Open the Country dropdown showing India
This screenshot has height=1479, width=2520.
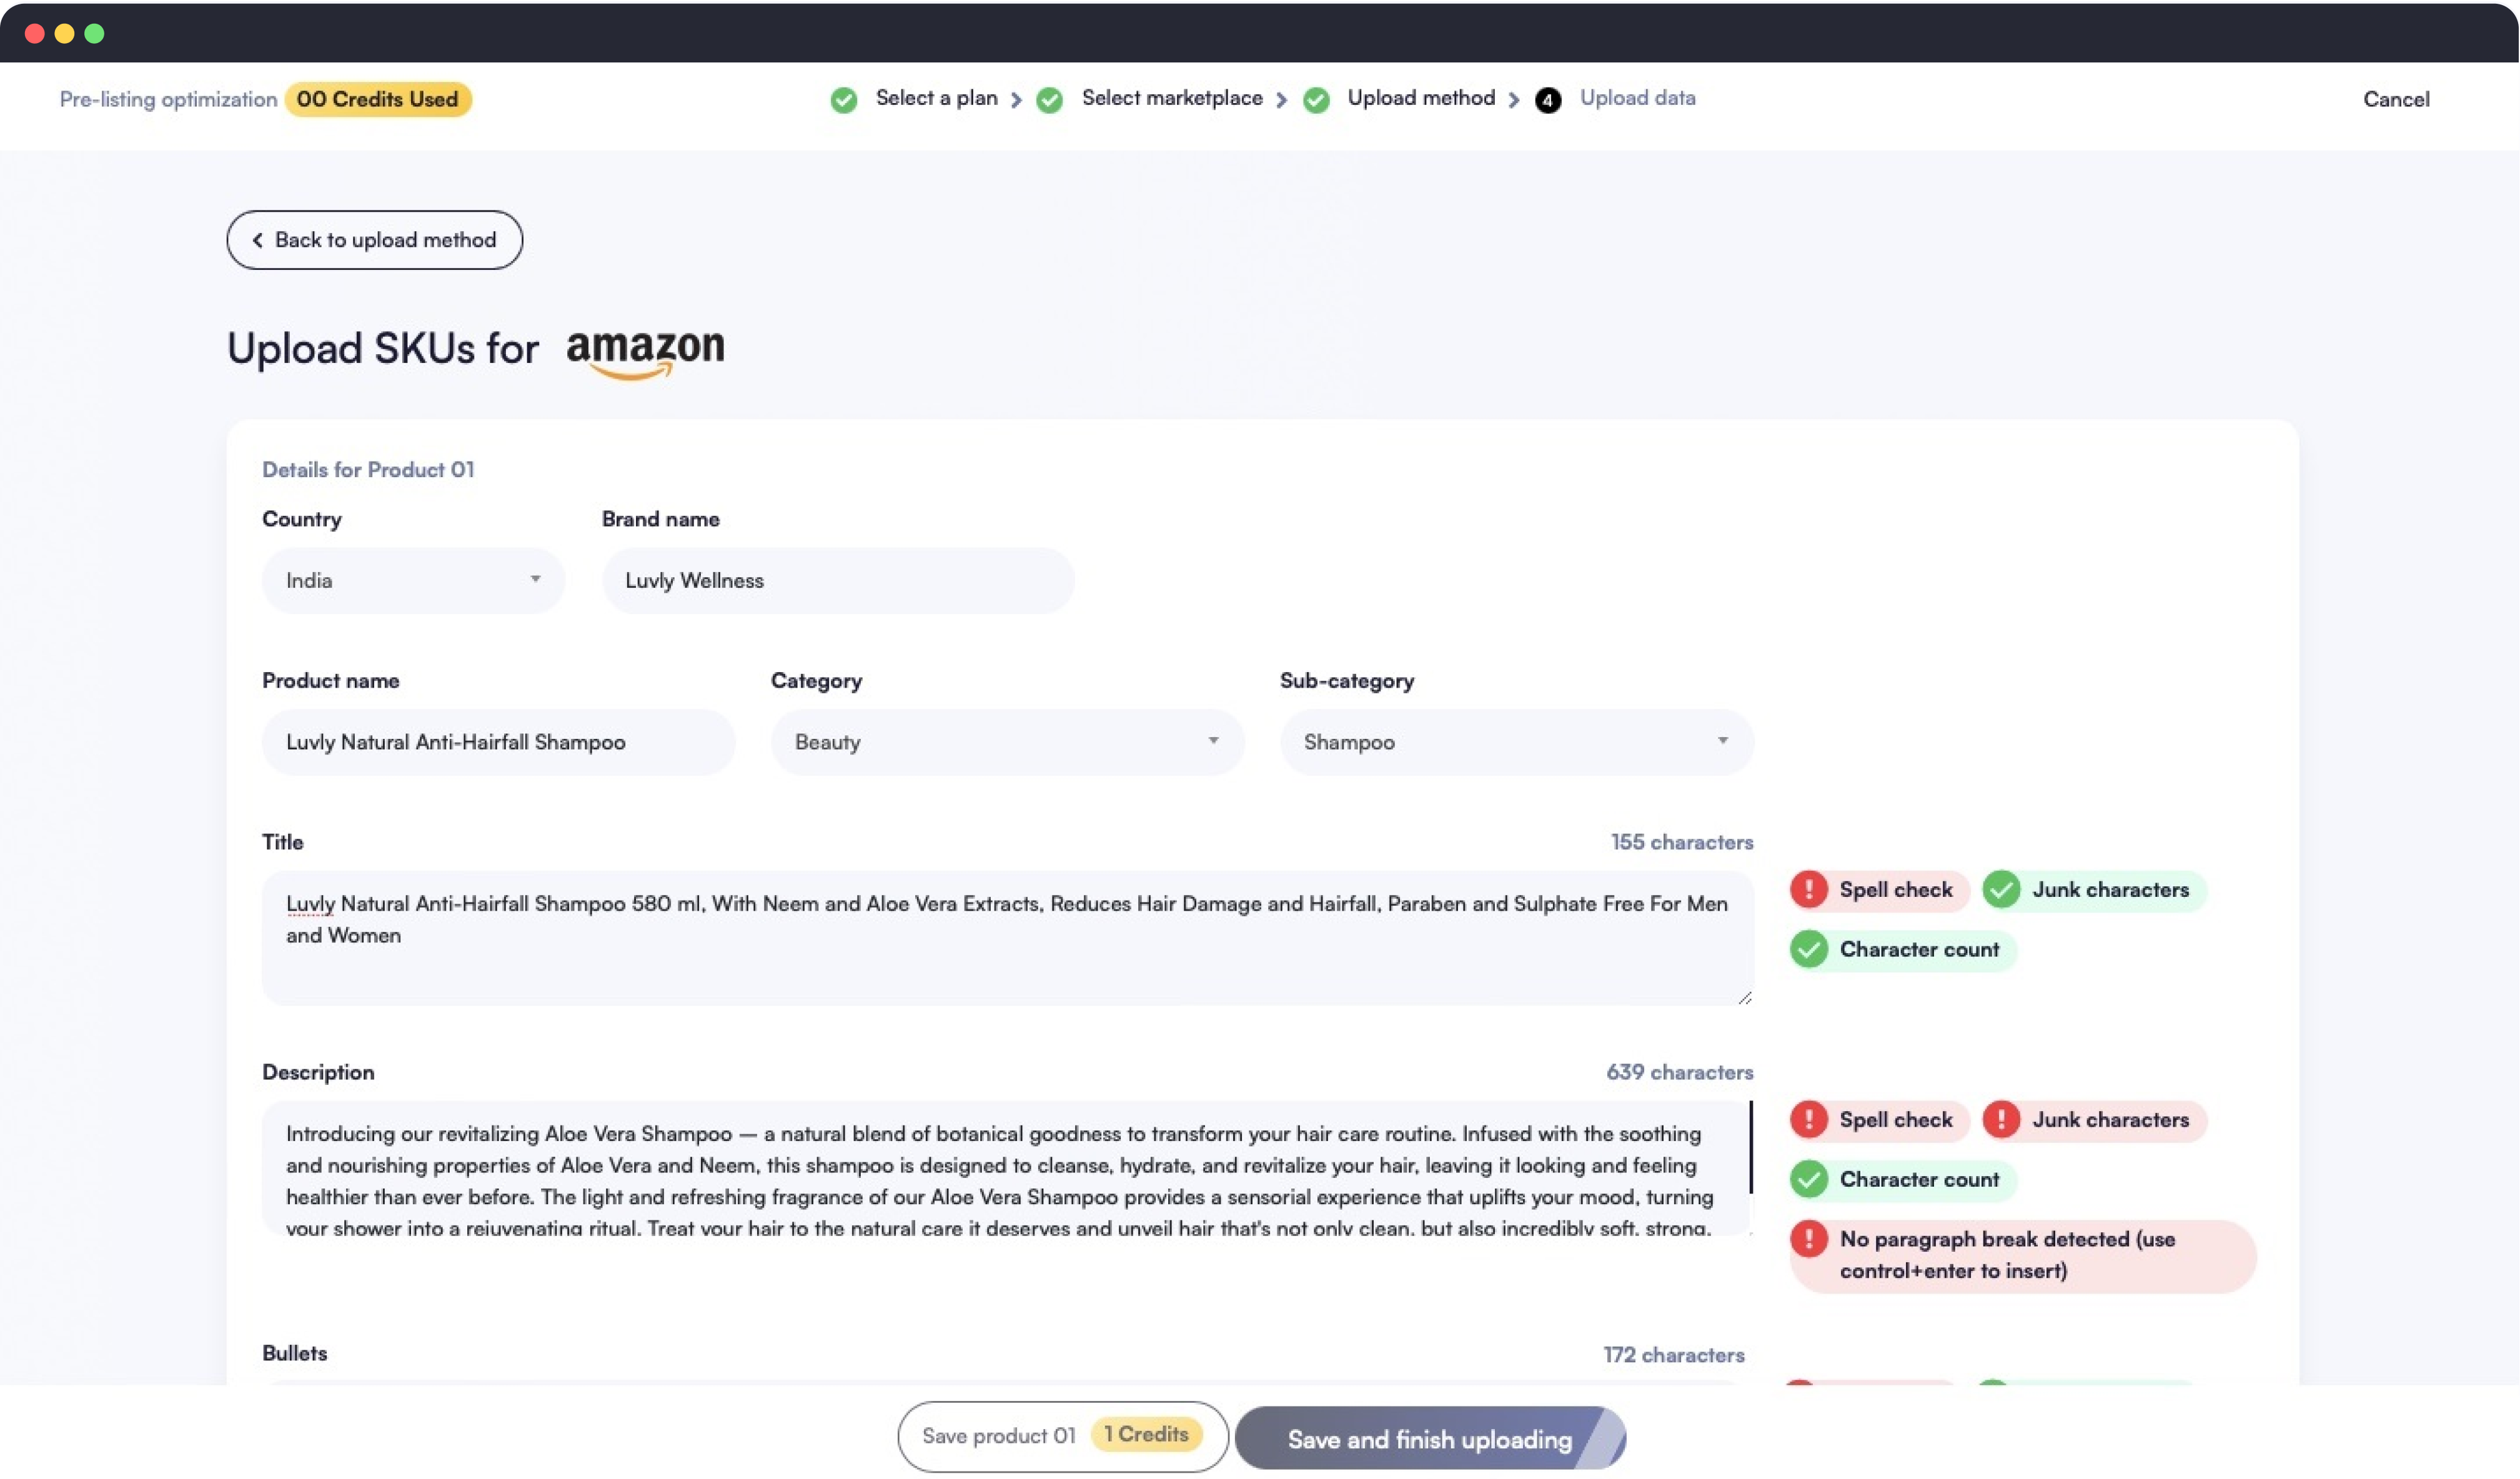pyautogui.click(x=413, y=580)
